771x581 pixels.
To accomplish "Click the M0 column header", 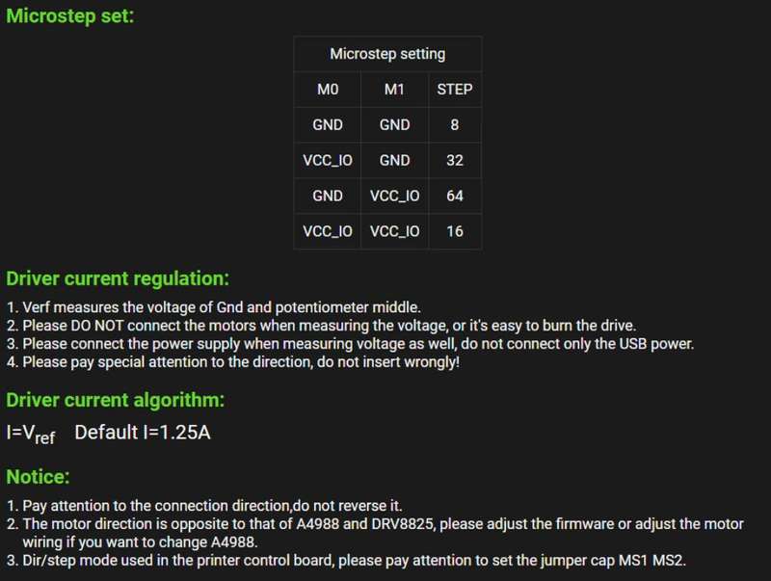I will click(x=328, y=90).
